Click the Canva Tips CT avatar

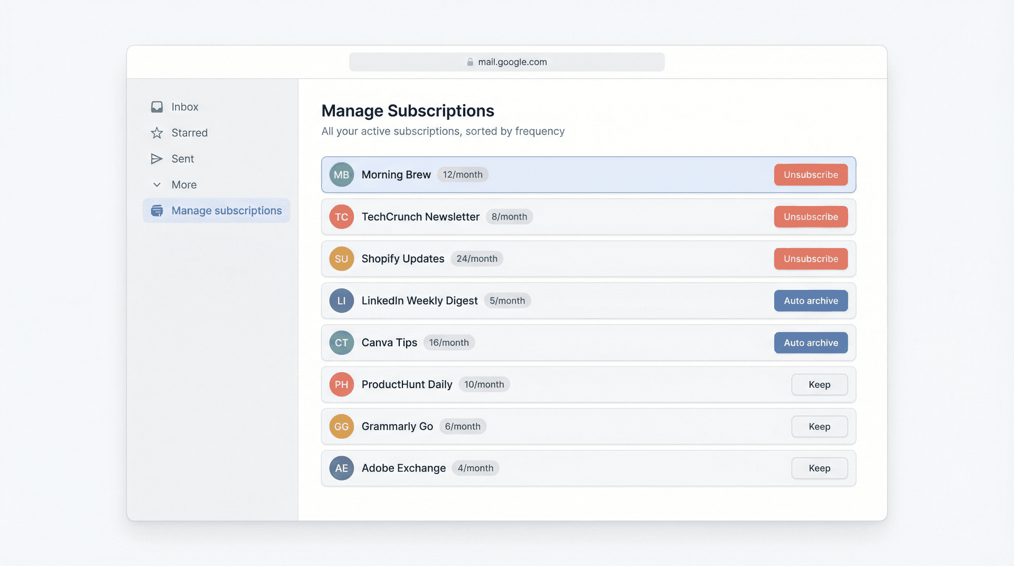(x=341, y=342)
